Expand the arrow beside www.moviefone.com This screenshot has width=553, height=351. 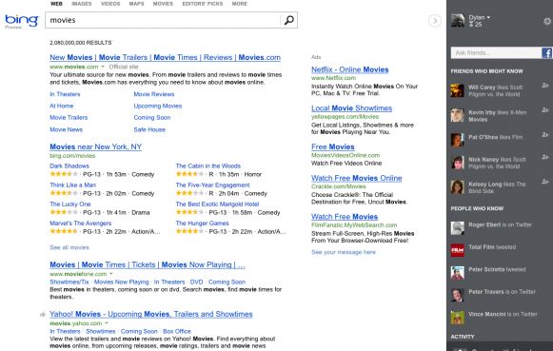111,274
